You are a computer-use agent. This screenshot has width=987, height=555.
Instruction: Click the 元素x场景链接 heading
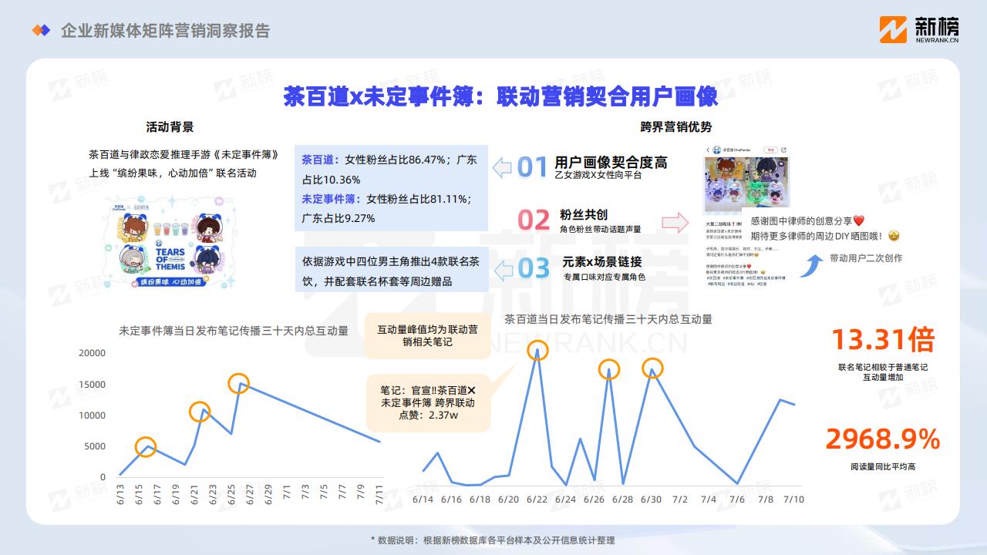tap(602, 261)
